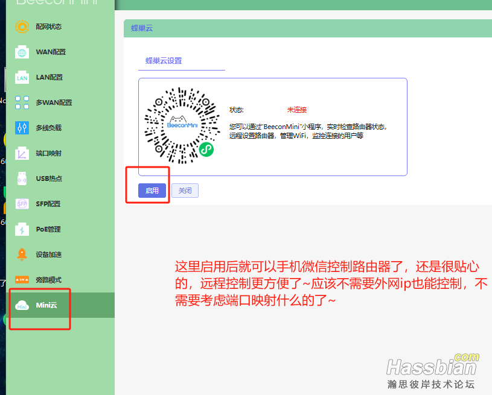492x395 pixels.
Task: Click the 设备加速 rocket icon
Action: click(22, 254)
